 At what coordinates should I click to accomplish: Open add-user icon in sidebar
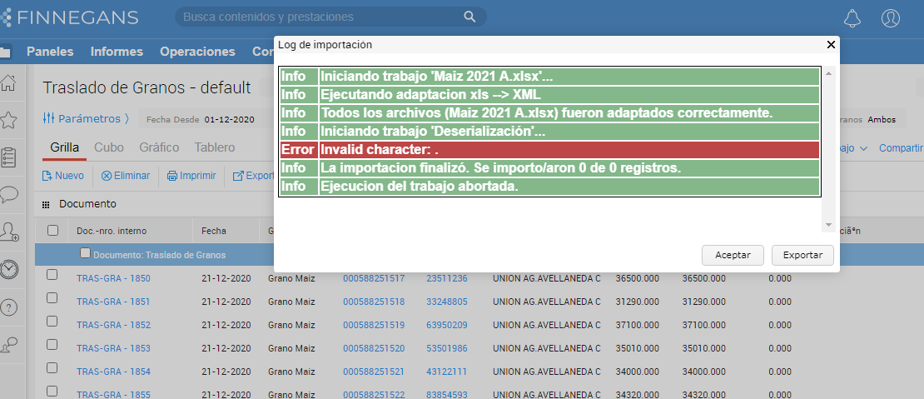pyautogui.click(x=9, y=232)
